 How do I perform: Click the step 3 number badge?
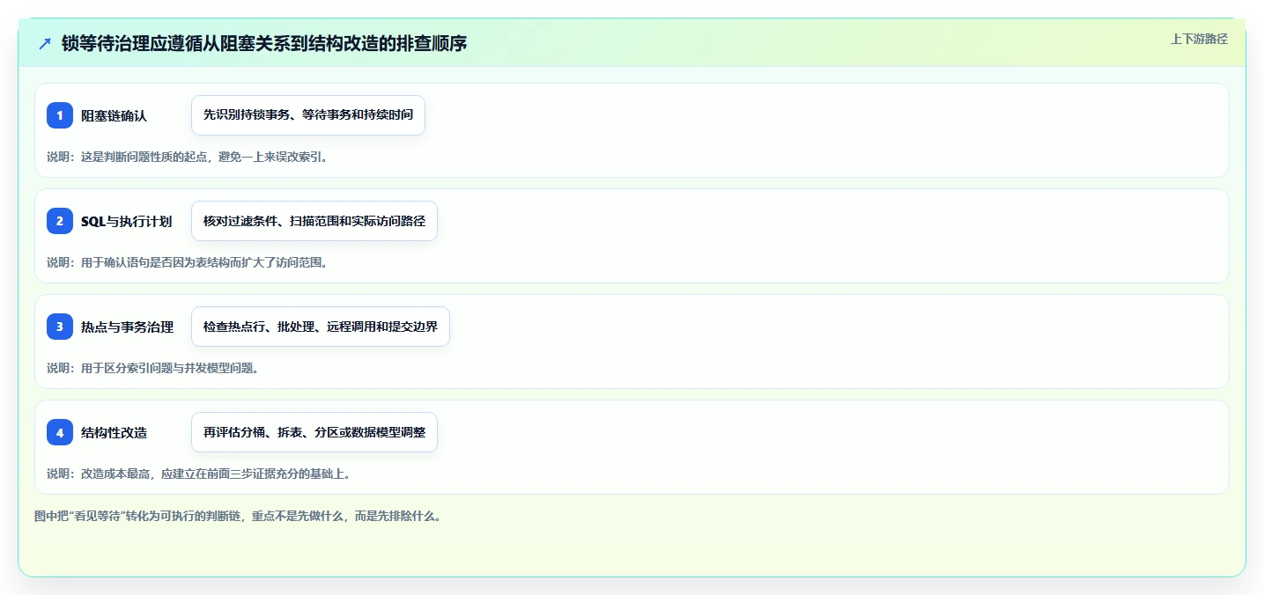tap(60, 327)
